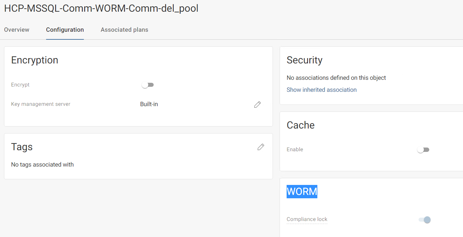This screenshot has width=463, height=237.
Task: Toggle the Encrypt switch
Action: [148, 85]
